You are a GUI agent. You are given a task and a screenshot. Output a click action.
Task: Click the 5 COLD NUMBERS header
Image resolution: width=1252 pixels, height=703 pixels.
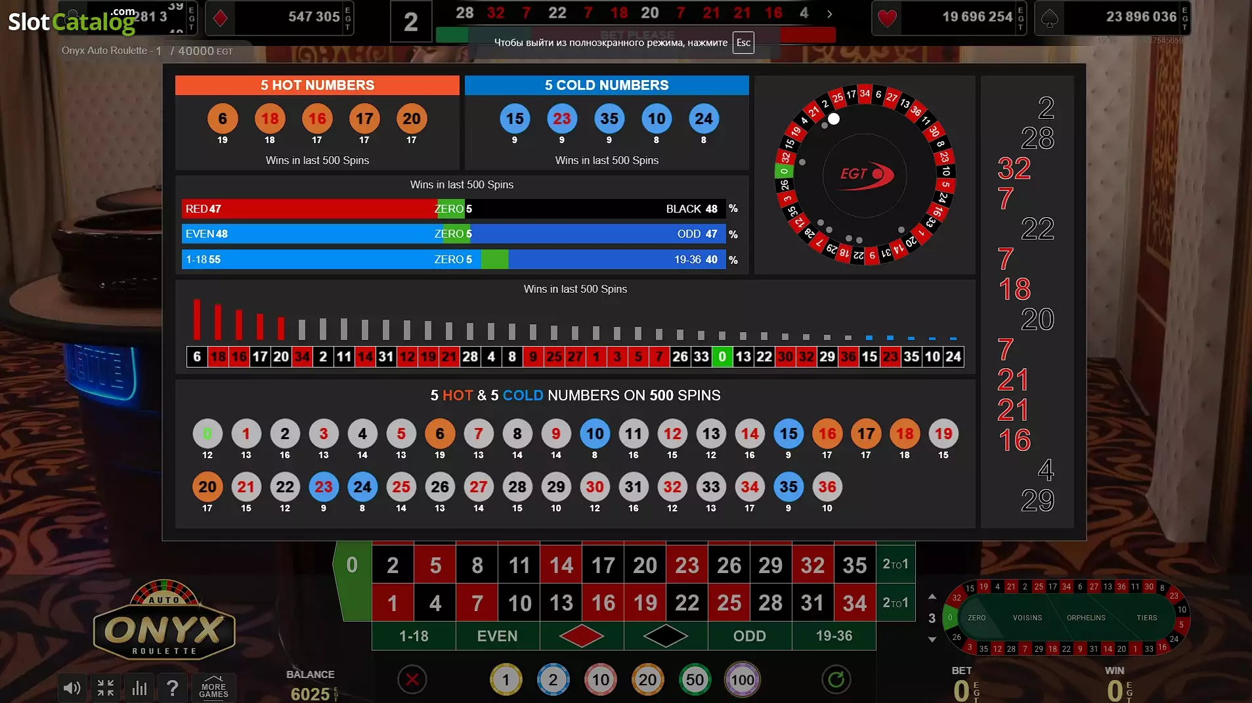(607, 85)
